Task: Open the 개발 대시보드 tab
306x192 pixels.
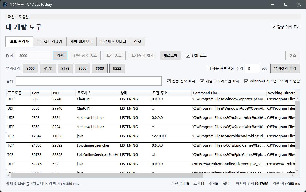Action: pos(81,42)
